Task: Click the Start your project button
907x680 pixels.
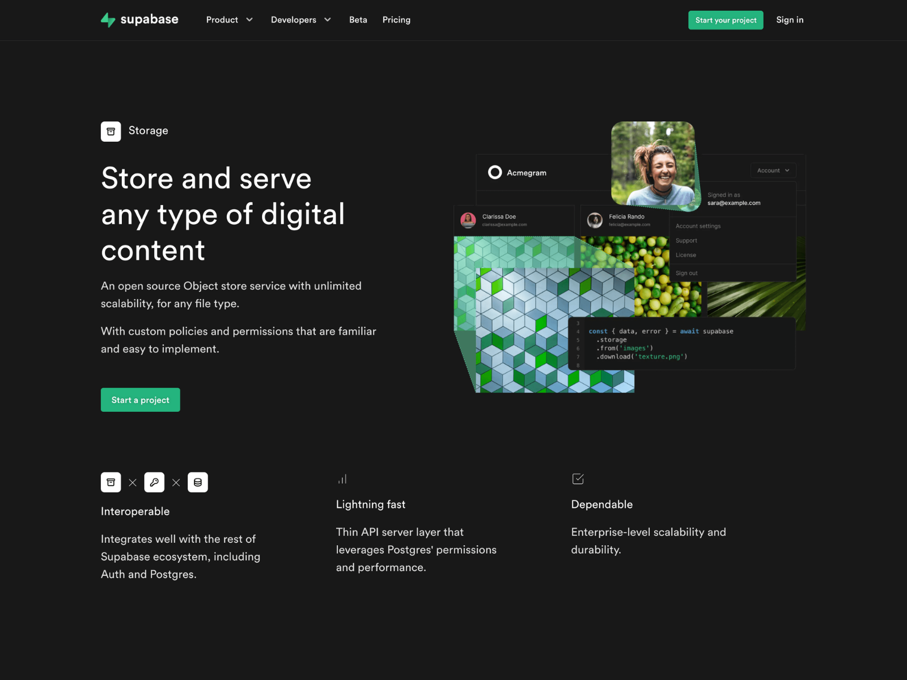Action: coord(726,20)
